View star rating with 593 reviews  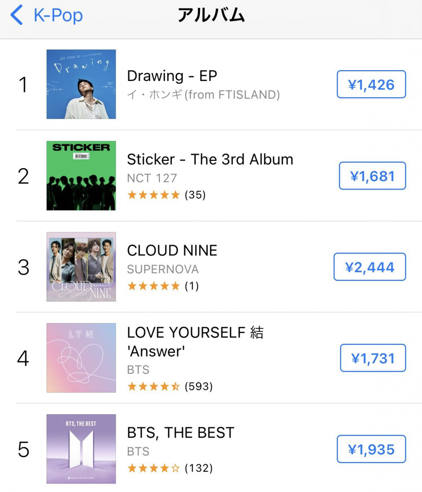(x=170, y=386)
